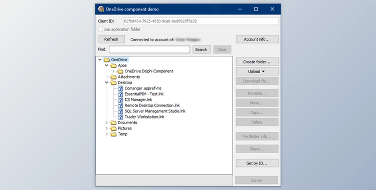Screen dimensions: 376x190
Task: Minimize the OneDrive component demo window
Action: (240, 9)
